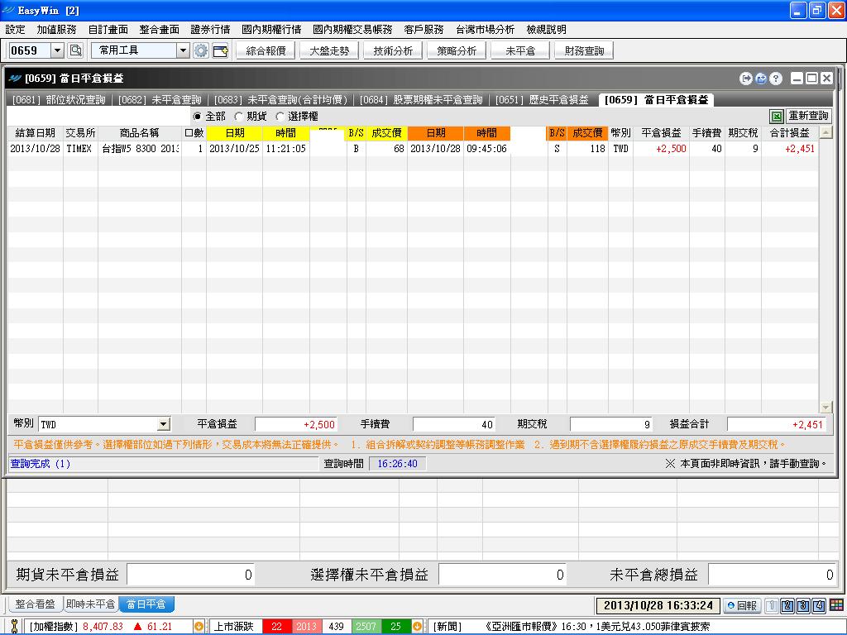Switch to workspace 2 button
Viewport: 847px width, 635px height.
coord(787,605)
